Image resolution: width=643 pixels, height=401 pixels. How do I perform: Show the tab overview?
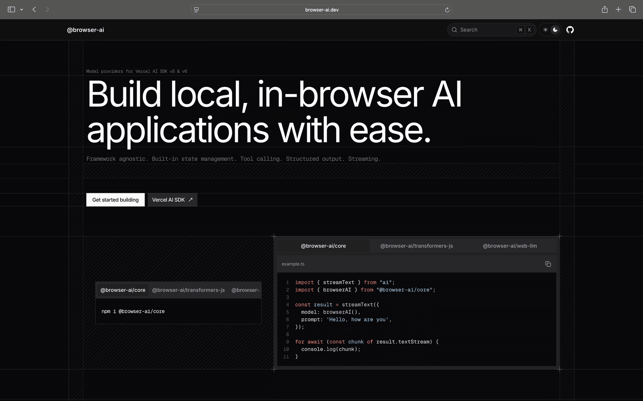[632, 10]
